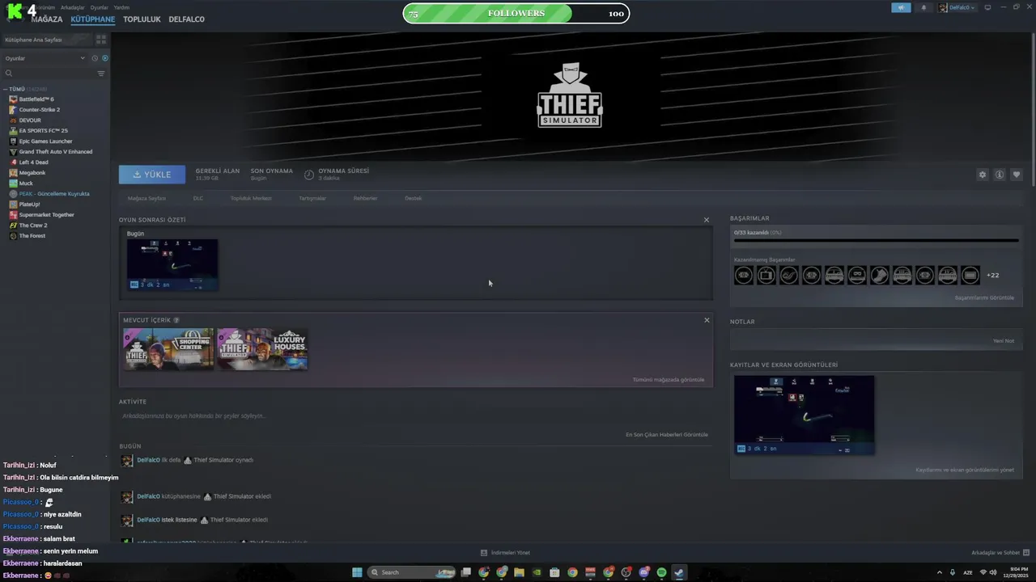
Task: Click the boot footprint achievement icon
Action: click(x=880, y=276)
